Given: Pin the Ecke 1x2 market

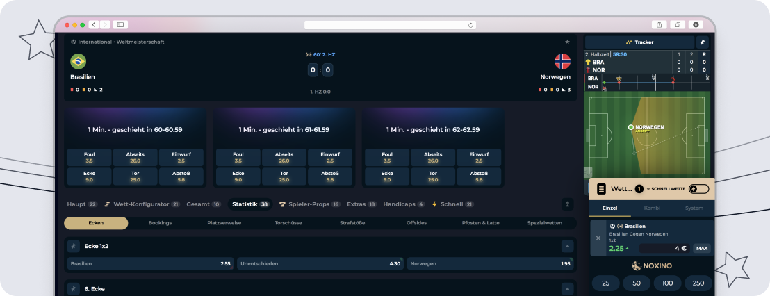Looking at the screenshot, I should [x=73, y=246].
